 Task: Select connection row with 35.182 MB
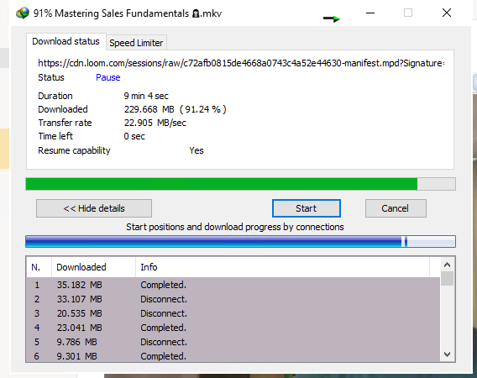coord(233,285)
